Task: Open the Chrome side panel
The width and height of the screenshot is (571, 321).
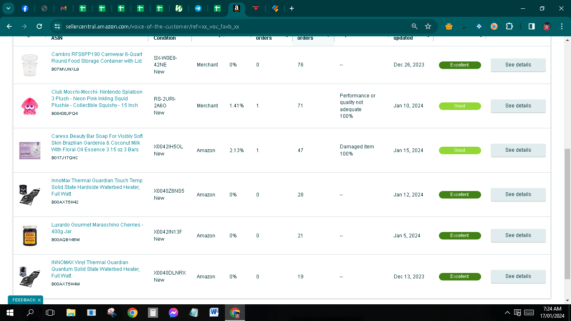Action: tap(531, 26)
